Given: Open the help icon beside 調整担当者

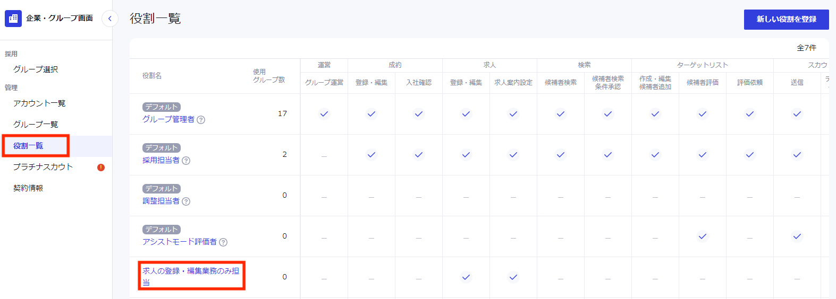Looking at the screenshot, I should [x=186, y=201].
